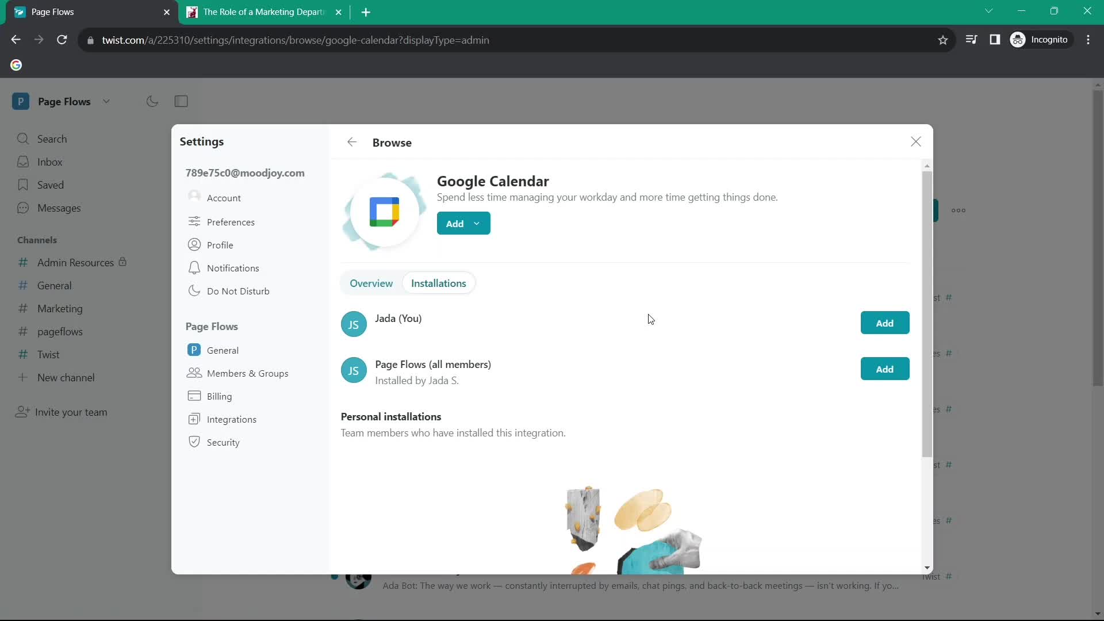
Task: Switch to the Installations tab
Action: point(438,283)
